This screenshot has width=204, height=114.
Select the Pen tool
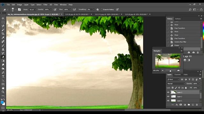3,73
